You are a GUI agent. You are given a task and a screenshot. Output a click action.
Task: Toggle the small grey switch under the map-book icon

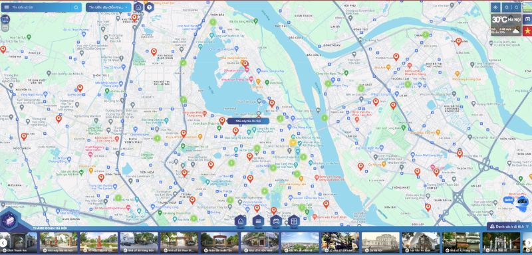click(5, 28)
